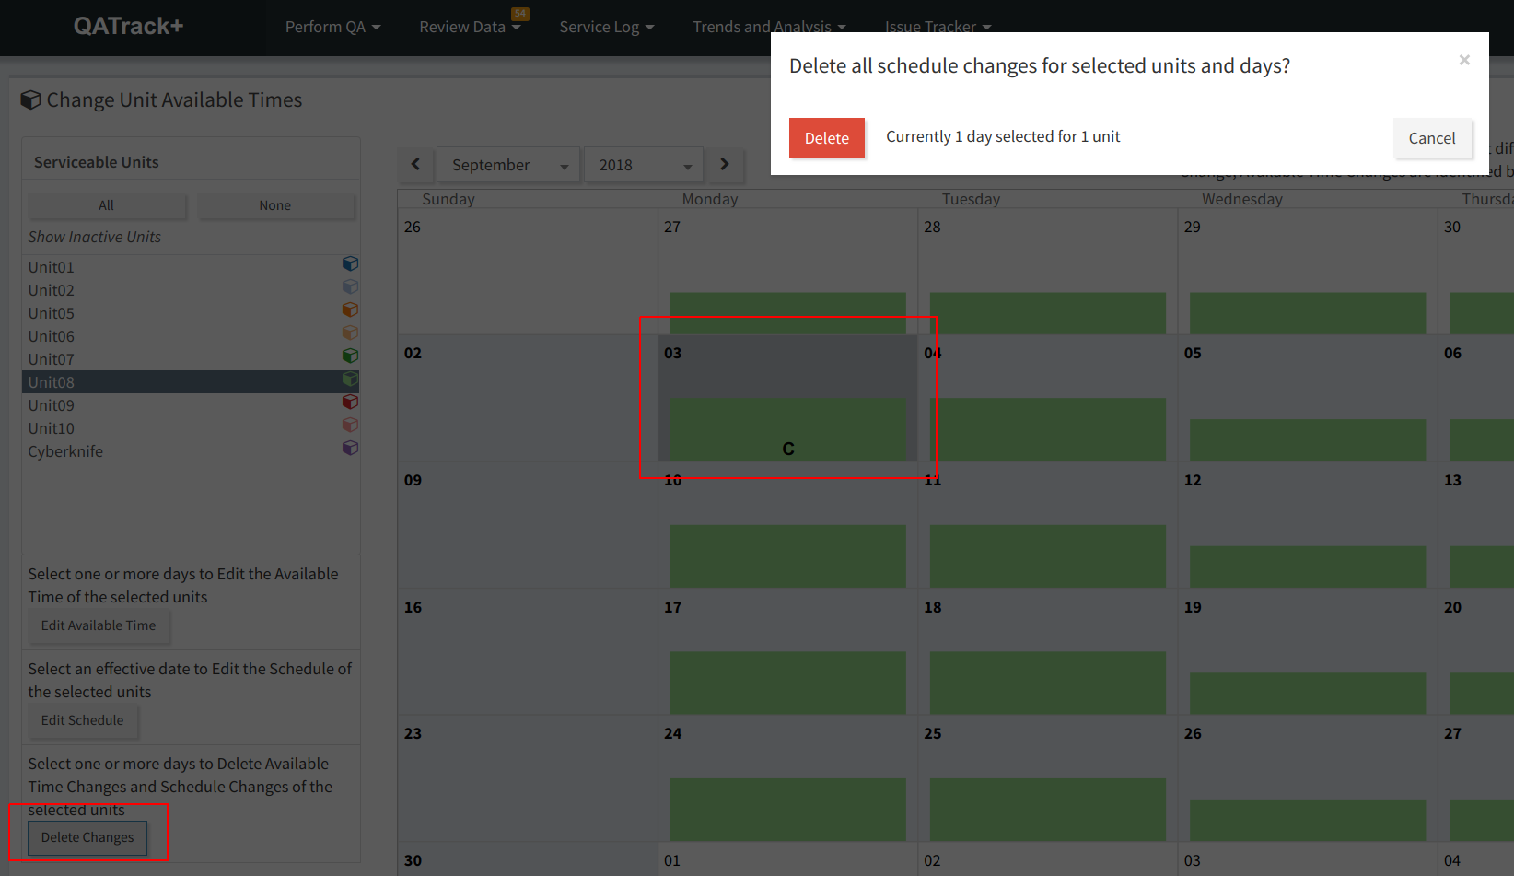This screenshot has width=1514, height=876.
Task: Open the Service Log menu
Action: click(x=607, y=27)
